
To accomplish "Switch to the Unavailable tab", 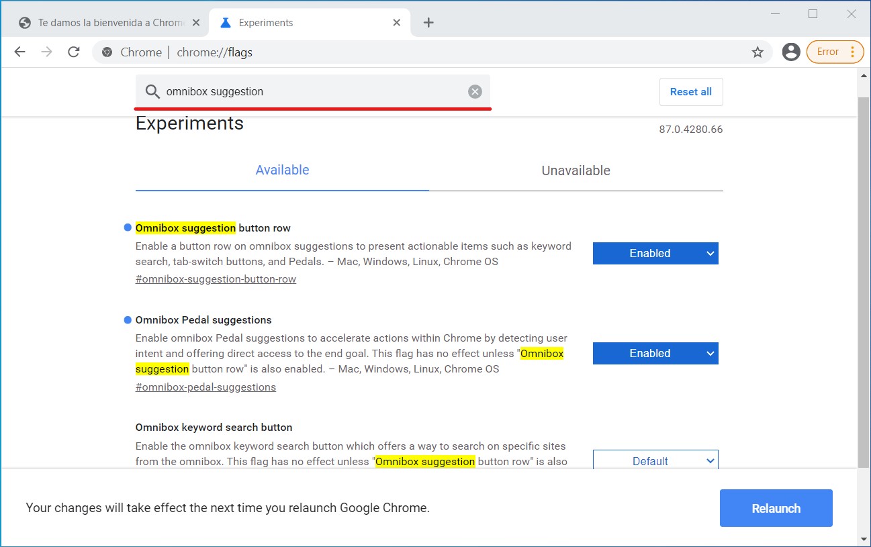I will click(x=576, y=170).
